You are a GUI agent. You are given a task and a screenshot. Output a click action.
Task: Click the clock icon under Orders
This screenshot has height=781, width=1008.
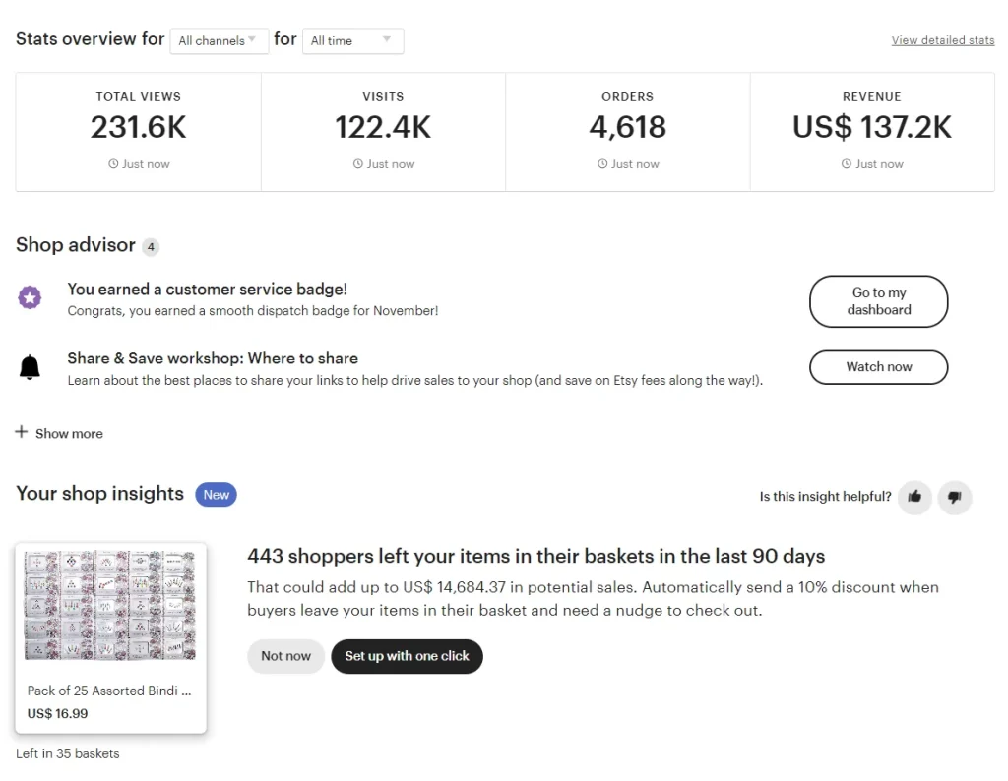point(602,164)
